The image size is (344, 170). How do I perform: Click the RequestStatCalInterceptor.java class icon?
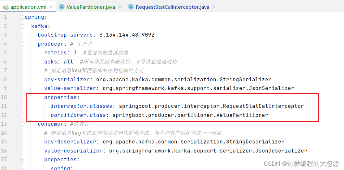(131, 7)
